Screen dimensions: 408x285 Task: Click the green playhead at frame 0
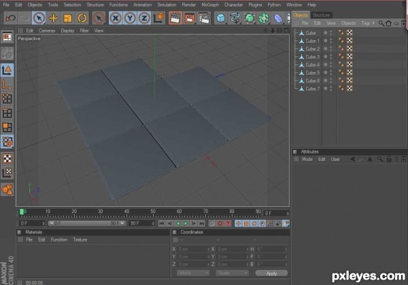(x=22, y=212)
